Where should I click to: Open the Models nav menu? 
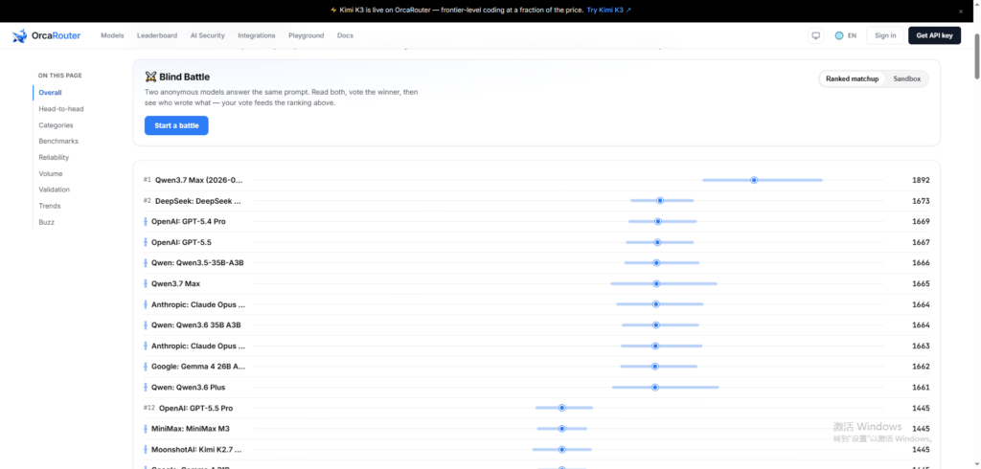click(x=113, y=35)
